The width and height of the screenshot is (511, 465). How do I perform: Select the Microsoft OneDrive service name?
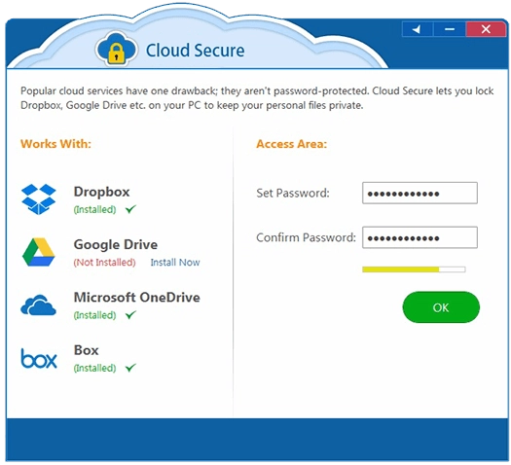point(137,298)
